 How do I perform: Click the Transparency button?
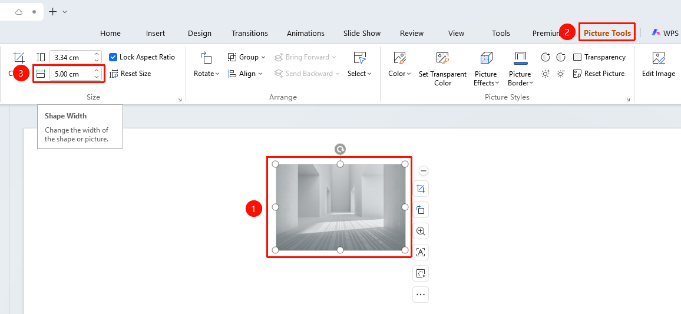tap(599, 57)
